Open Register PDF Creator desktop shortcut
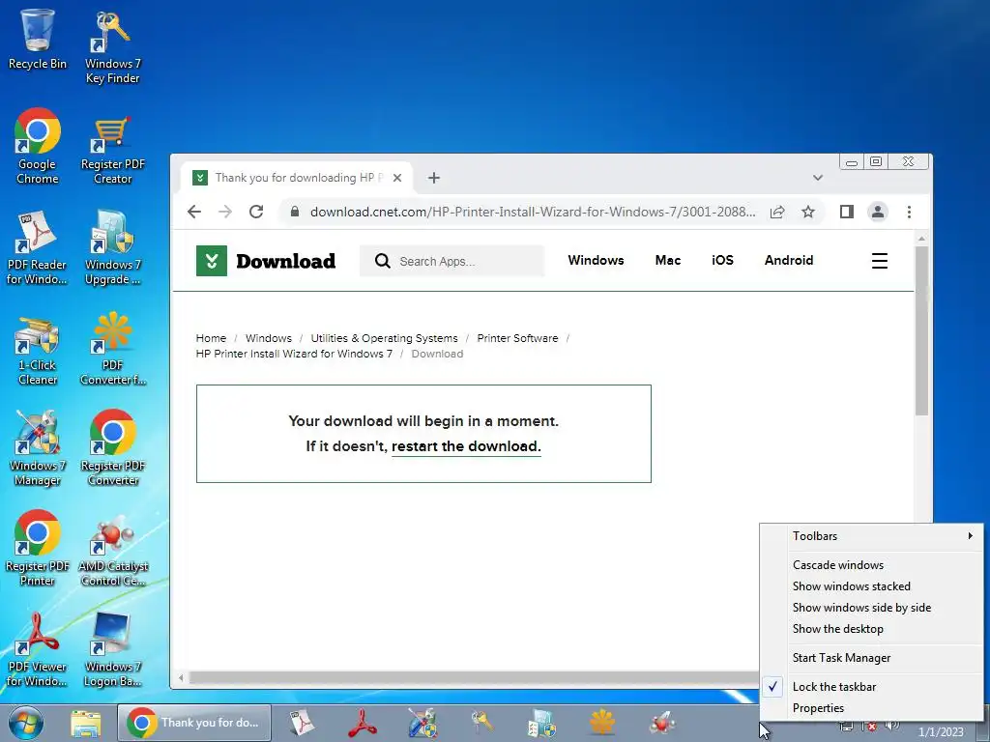This screenshot has height=742, width=990. (112, 150)
